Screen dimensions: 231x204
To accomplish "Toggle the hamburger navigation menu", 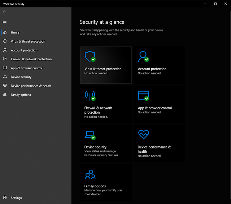I will click(x=5, y=22).
